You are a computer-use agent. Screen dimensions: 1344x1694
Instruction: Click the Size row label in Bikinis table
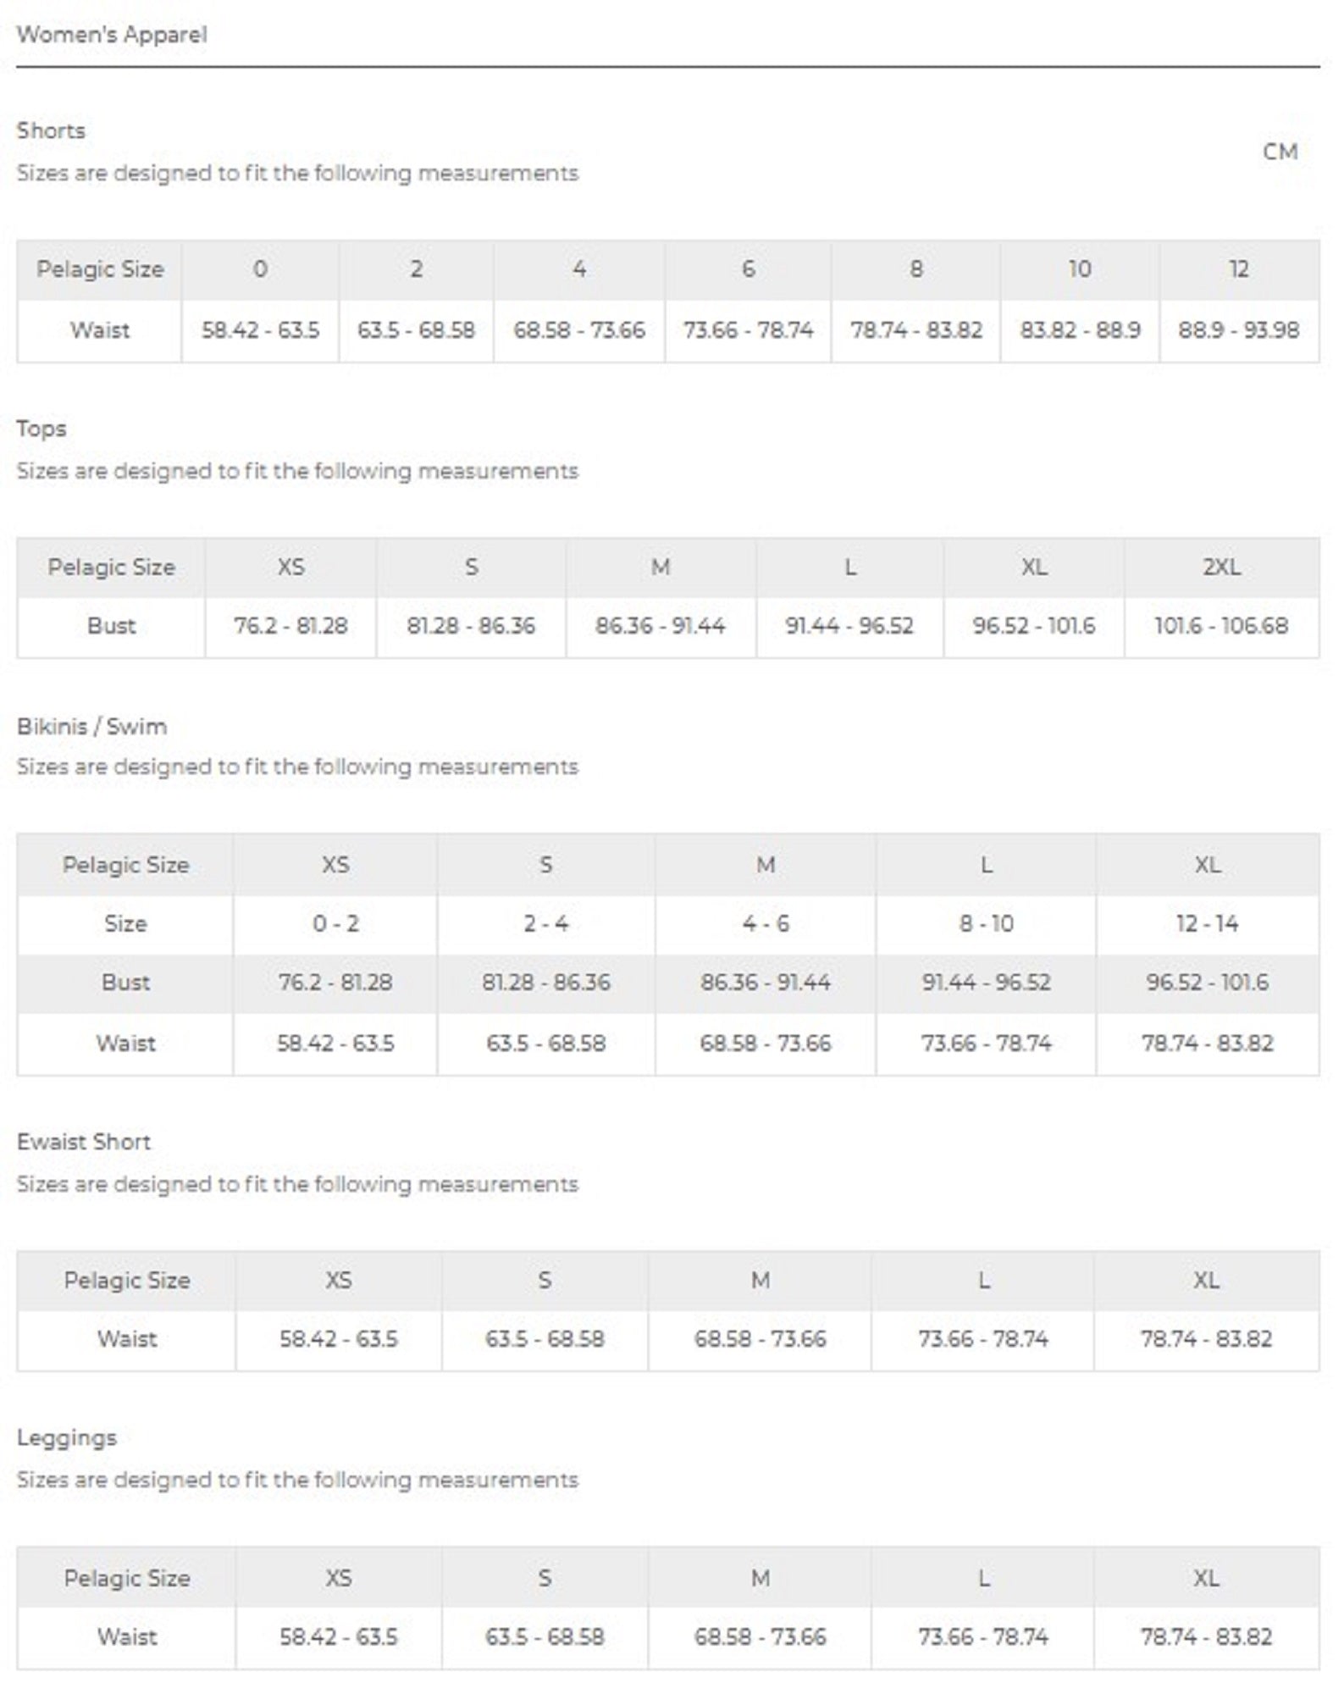[x=125, y=924]
